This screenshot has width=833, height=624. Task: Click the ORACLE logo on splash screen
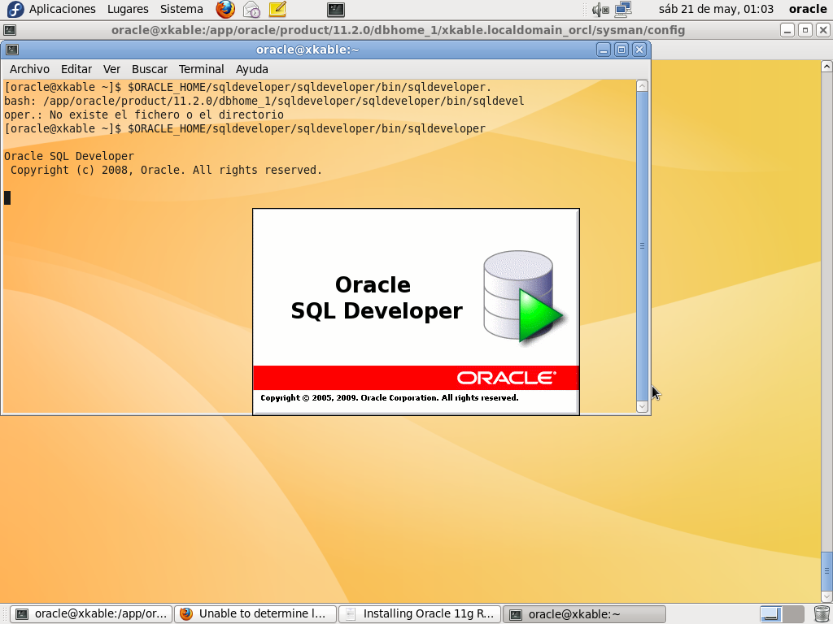(x=506, y=378)
